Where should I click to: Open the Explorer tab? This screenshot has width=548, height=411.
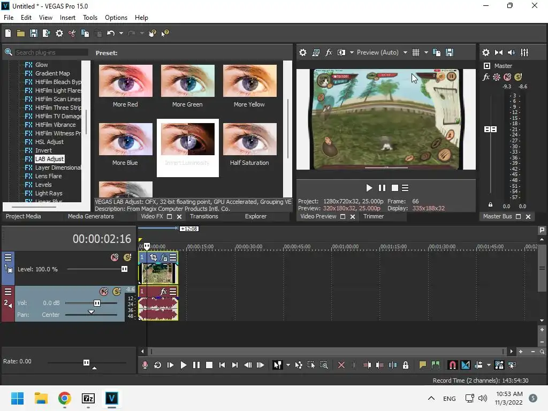255,216
